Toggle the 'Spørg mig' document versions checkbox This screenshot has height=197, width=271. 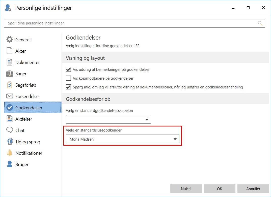(x=68, y=87)
